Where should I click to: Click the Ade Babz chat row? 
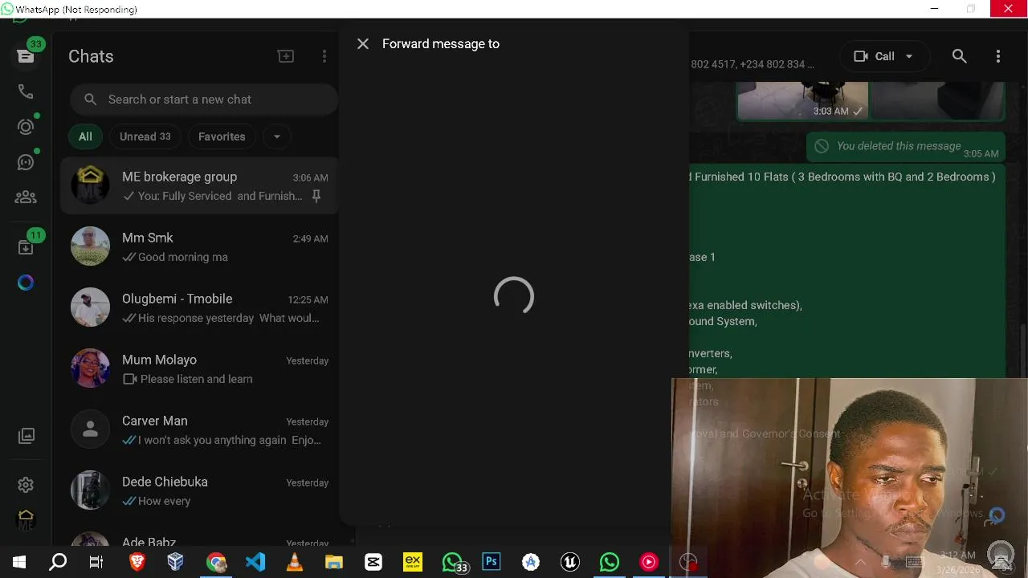point(199,537)
